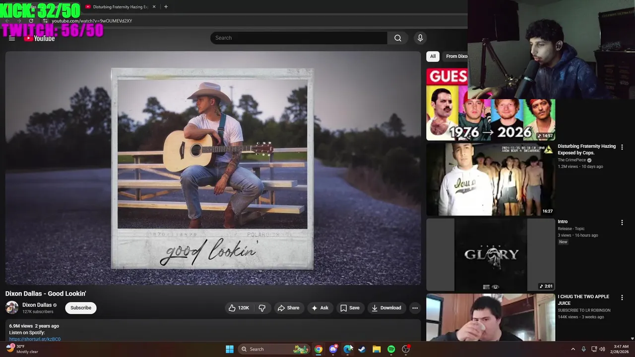Open the Disturbing Fraternity Hazing thumbnail
The width and height of the screenshot is (635, 357).
click(491, 179)
